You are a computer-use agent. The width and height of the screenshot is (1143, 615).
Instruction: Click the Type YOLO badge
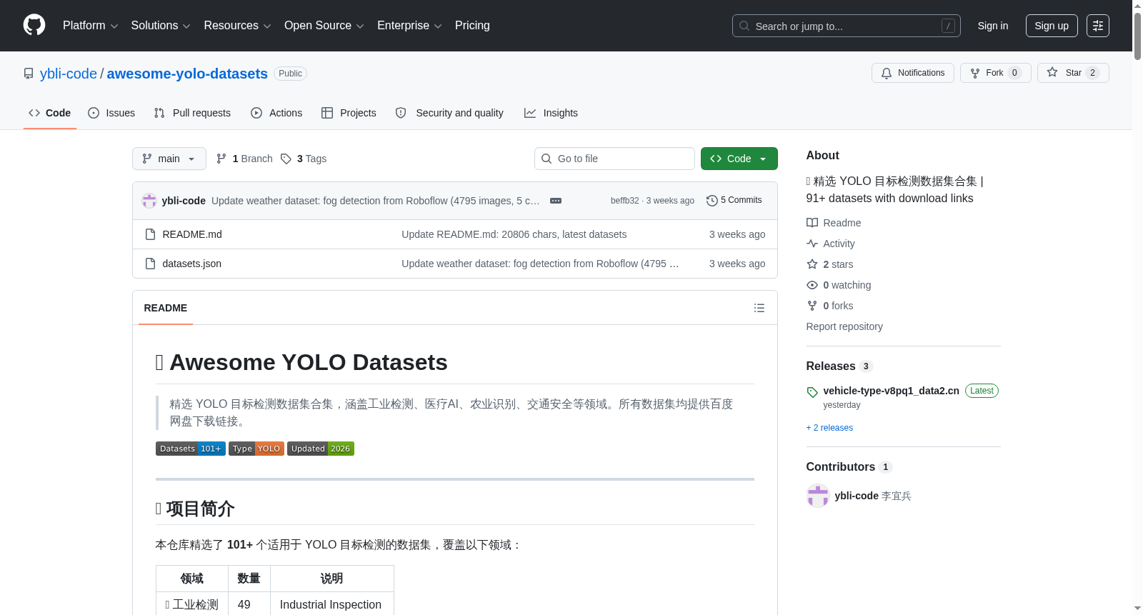point(256,449)
